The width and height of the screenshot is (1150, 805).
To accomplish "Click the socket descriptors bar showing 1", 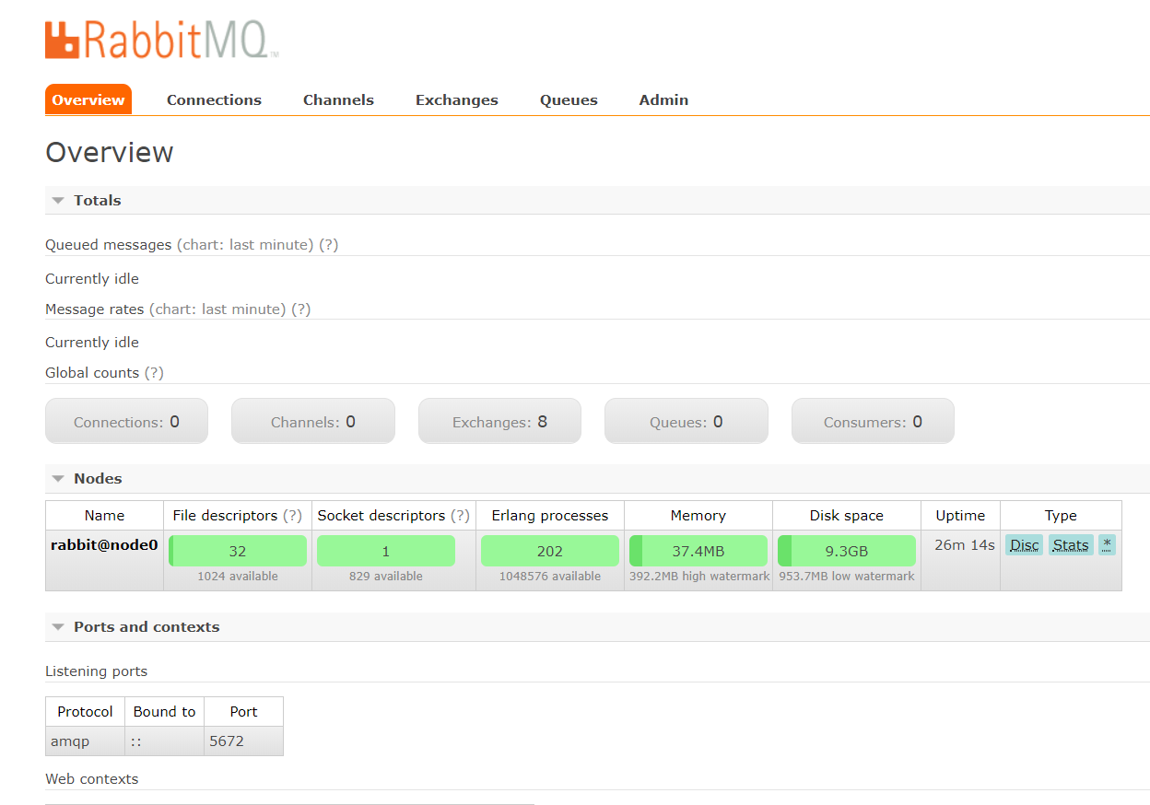I will 386,551.
